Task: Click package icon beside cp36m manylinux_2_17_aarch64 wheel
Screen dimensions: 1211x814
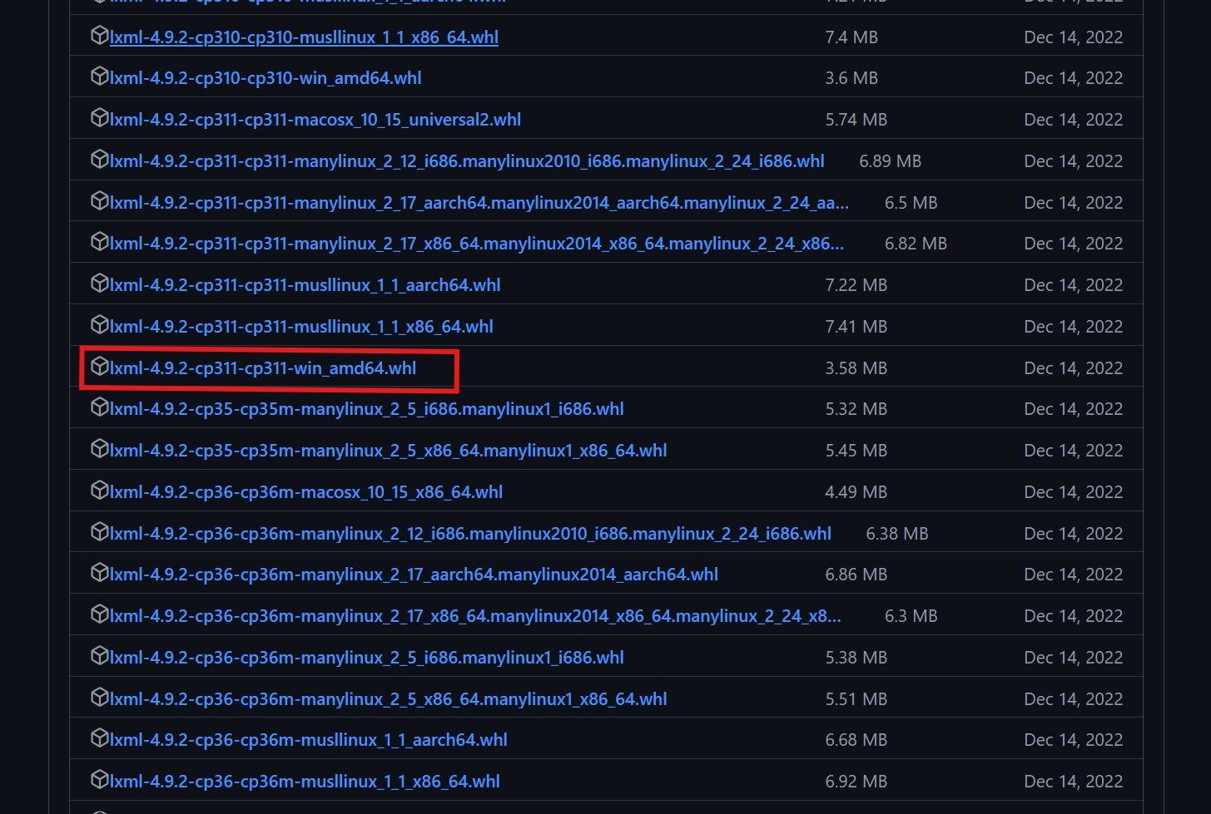Action: click(x=99, y=573)
